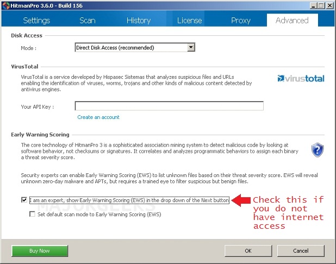Click the VirusTotal logo
Viewport: 336px width, 264px height.
click(x=301, y=79)
